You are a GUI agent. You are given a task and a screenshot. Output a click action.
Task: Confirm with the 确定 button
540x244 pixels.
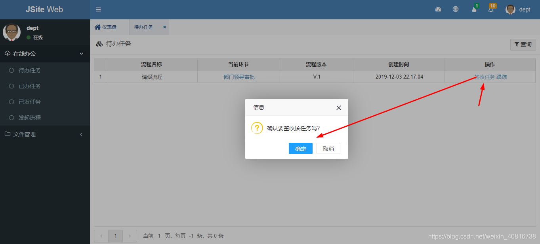click(301, 148)
